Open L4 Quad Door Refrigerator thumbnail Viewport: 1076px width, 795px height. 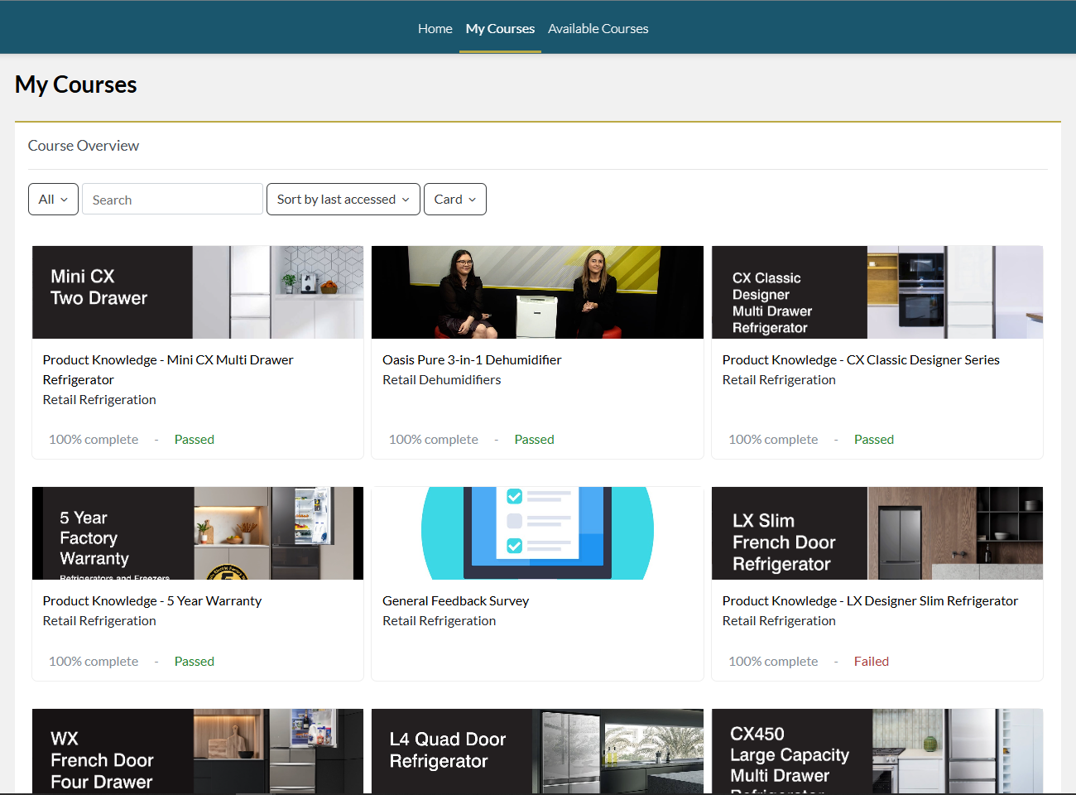point(537,751)
